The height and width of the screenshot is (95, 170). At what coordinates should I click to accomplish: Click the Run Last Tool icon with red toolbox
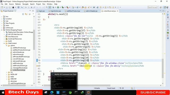(67, 7)
